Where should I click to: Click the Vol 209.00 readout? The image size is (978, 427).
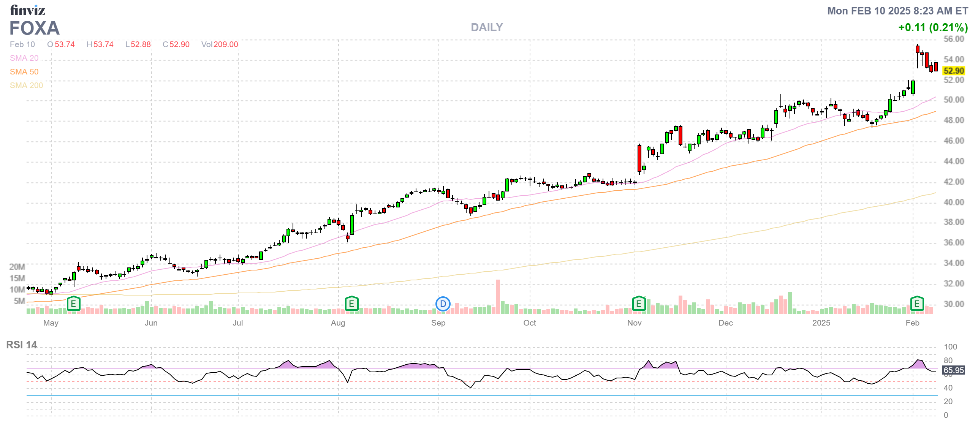[220, 44]
